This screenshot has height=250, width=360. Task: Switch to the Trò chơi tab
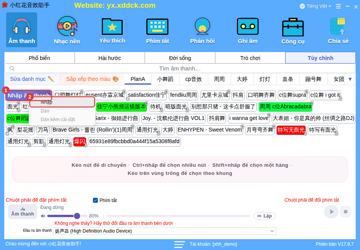pyautogui.click(x=250, y=58)
